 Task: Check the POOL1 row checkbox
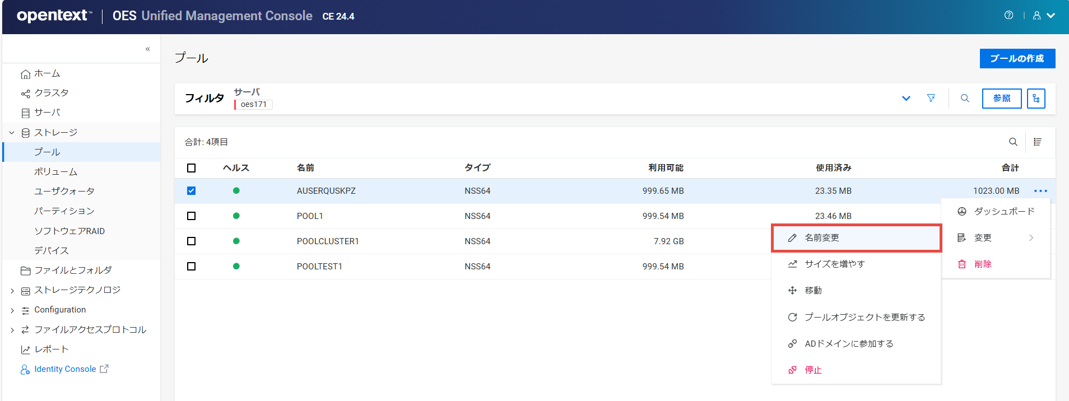point(192,216)
